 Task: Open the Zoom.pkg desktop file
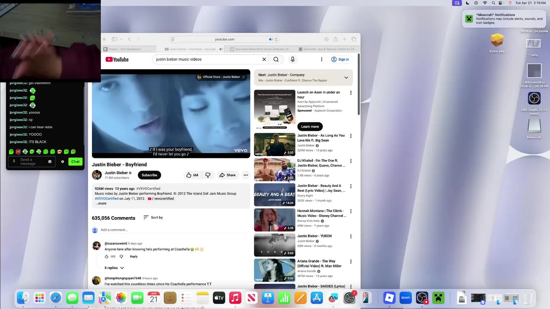pyautogui.click(x=497, y=43)
